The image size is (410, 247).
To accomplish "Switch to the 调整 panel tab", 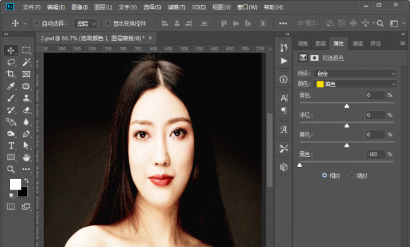I will tap(303, 43).
